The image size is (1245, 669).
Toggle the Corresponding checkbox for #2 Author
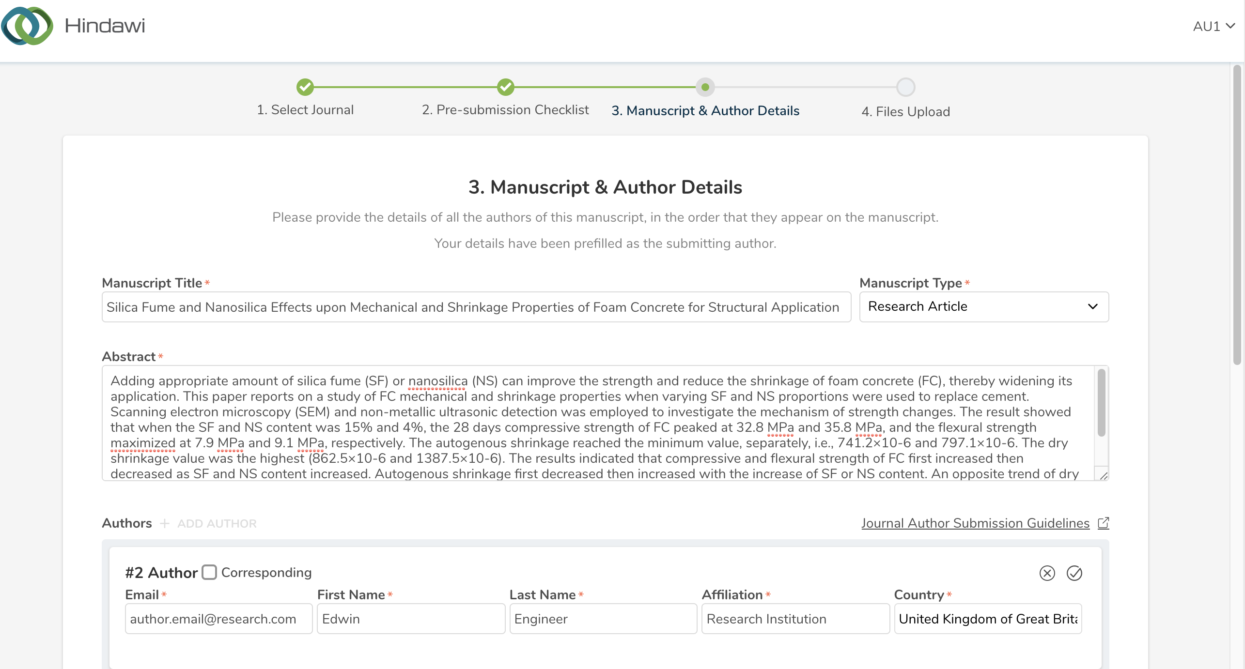tap(209, 572)
